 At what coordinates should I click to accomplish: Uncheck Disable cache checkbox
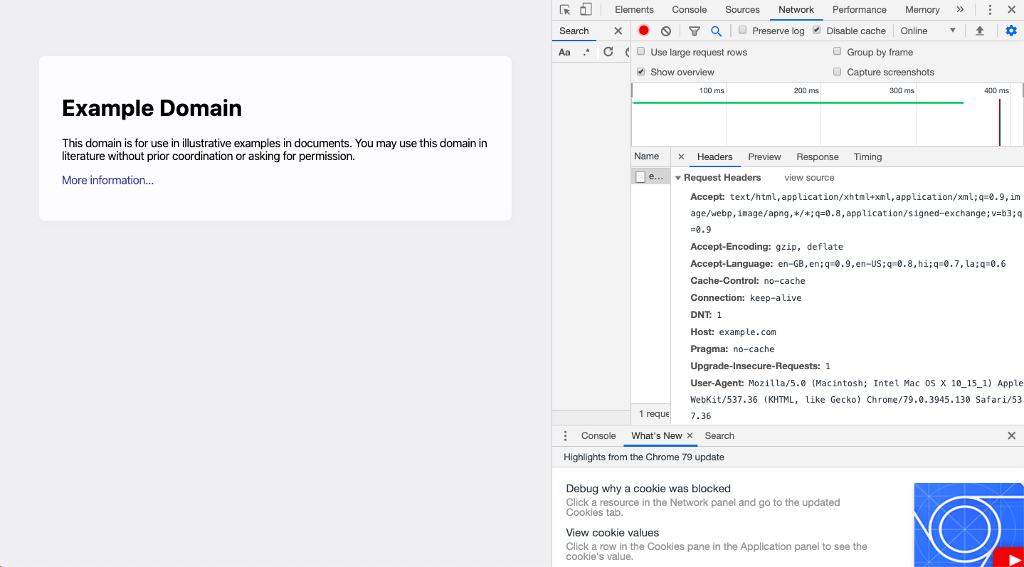point(816,30)
